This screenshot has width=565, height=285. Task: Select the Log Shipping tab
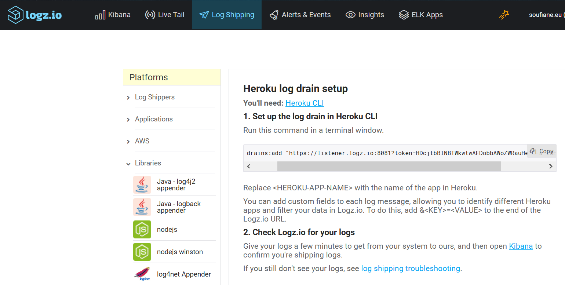227,15
